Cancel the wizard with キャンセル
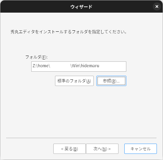The height and width of the screenshot is (160, 163). point(141,149)
